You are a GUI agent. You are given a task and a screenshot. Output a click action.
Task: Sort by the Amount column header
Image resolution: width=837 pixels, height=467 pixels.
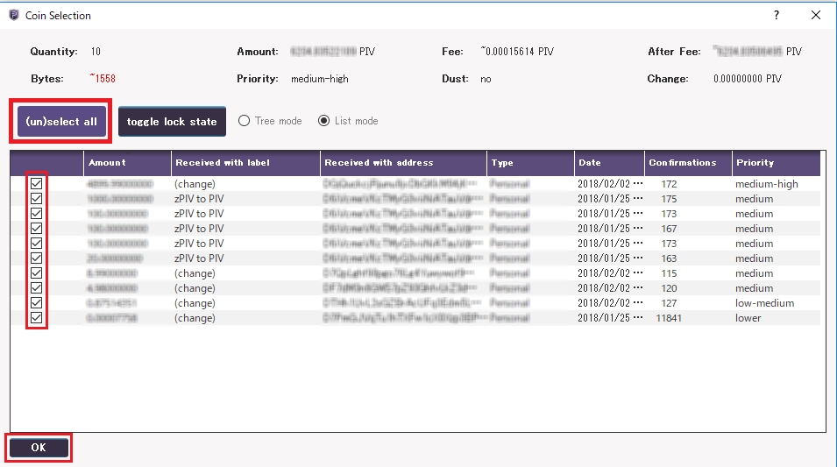(x=127, y=163)
